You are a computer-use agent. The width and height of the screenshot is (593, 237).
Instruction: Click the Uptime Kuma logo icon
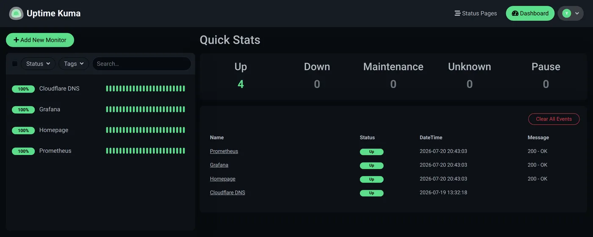click(16, 14)
